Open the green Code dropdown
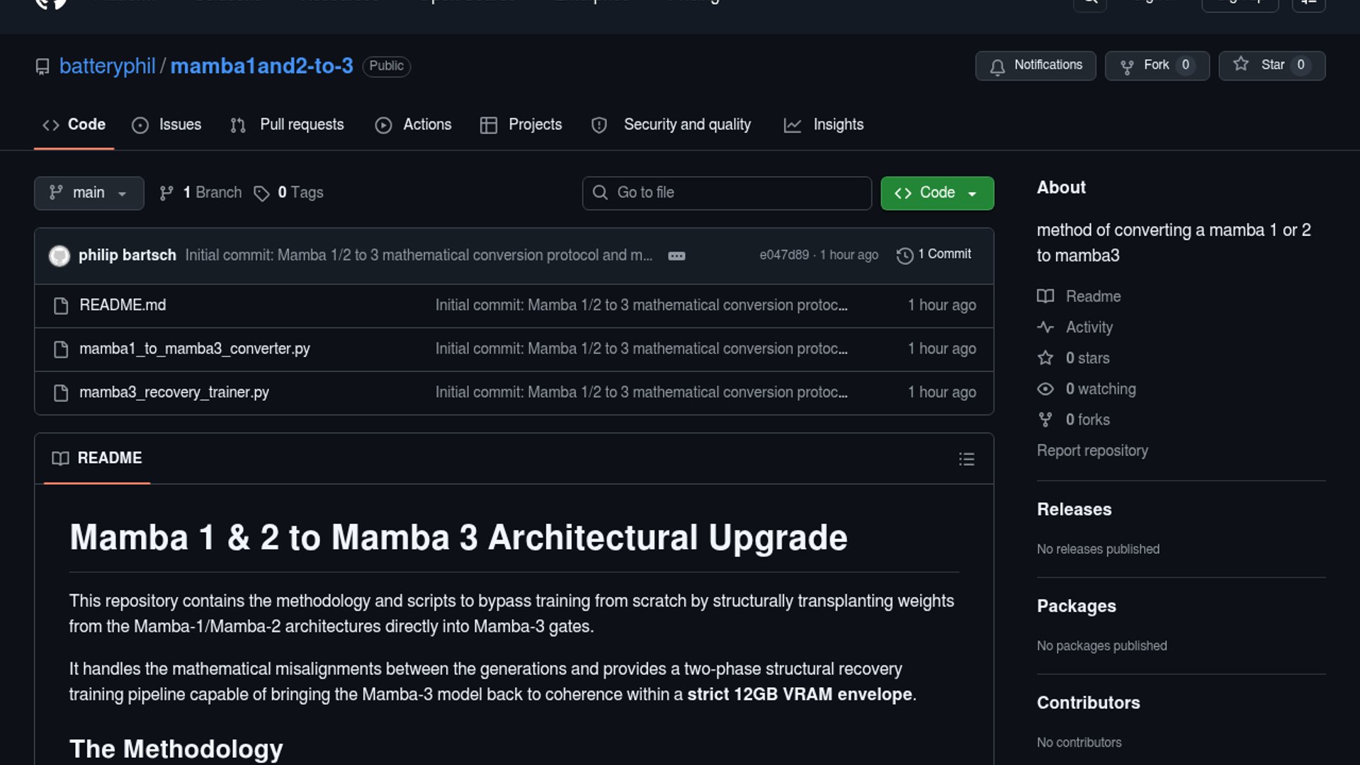The image size is (1360, 765). (936, 193)
